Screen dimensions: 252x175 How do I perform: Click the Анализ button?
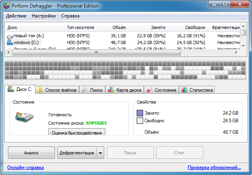[31, 153]
